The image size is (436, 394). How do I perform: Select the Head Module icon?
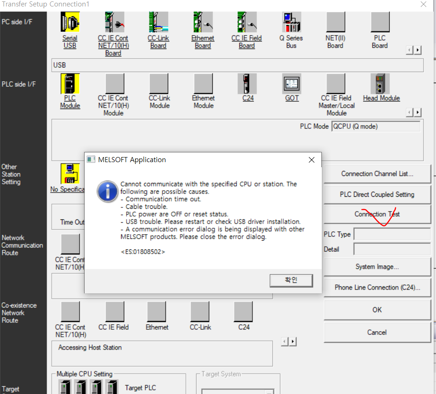tap(380, 84)
